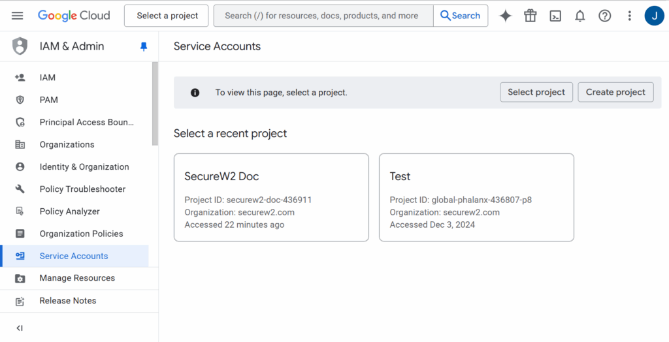
Task: Click the Organization Policies list icon
Action: [20, 234]
